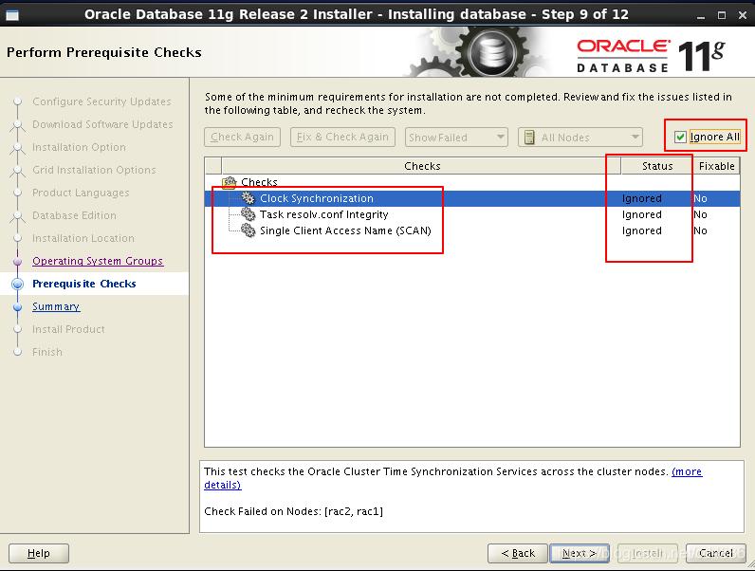Proceed with the Next button
This screenshot has height=571, width=755.
pos(580,553)
